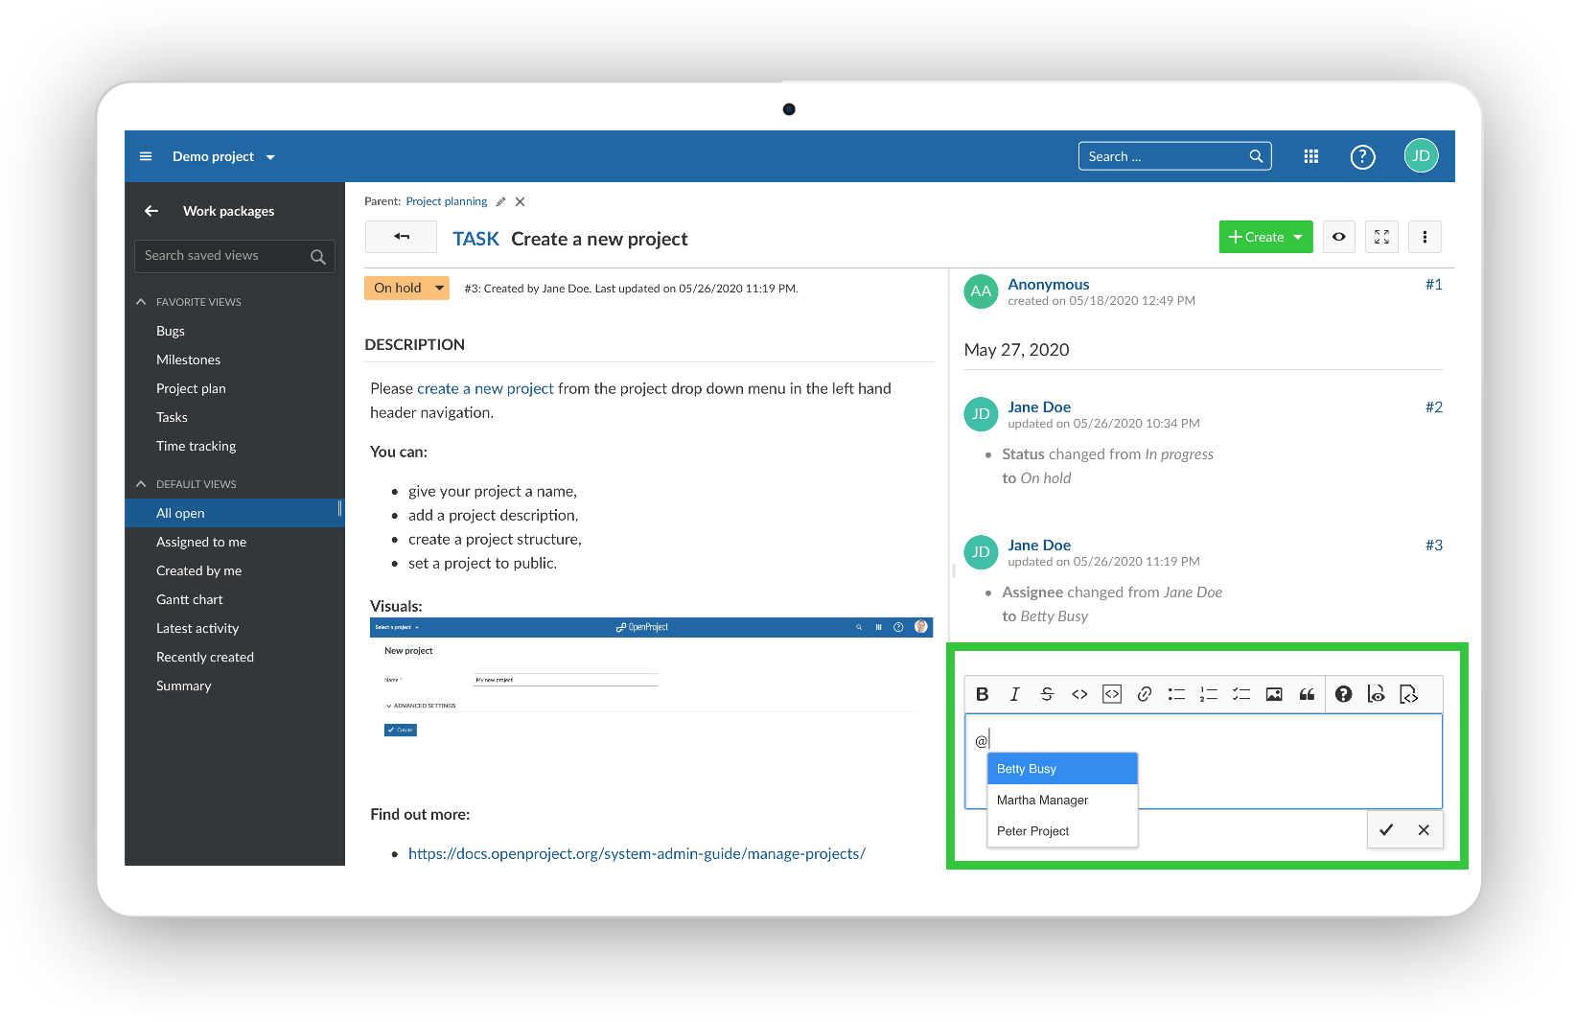The image size is (1576, 1022).
Task: Collapse the Favorite Views section
Action: [x=141, y=302]
